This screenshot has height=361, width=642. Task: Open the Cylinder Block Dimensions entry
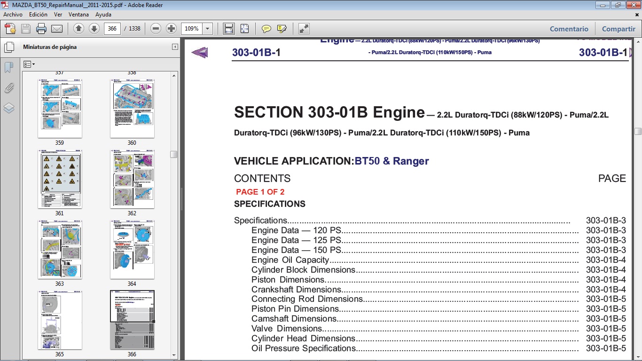point(438,270)
